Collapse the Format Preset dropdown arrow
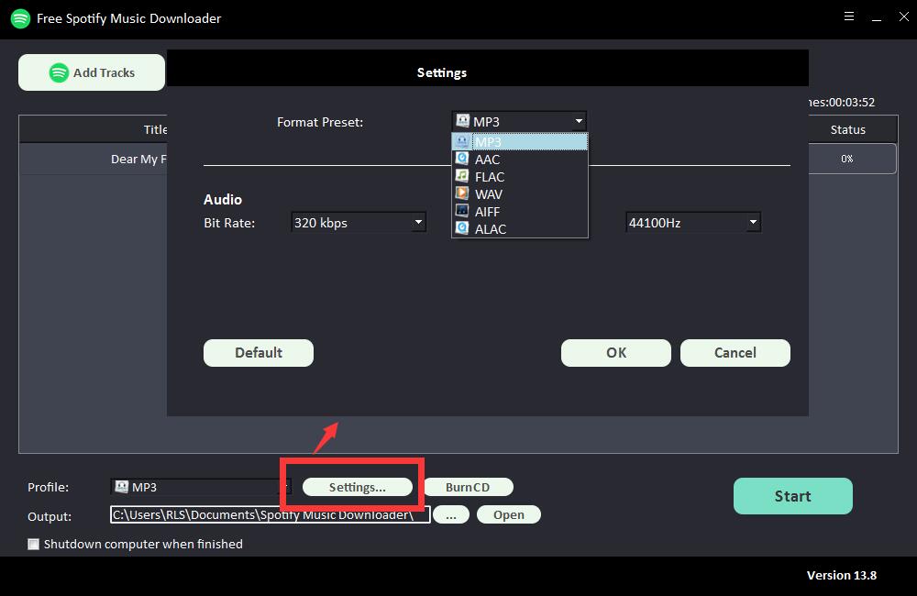This screenshot has width=917, height=596. coord(579,121)
